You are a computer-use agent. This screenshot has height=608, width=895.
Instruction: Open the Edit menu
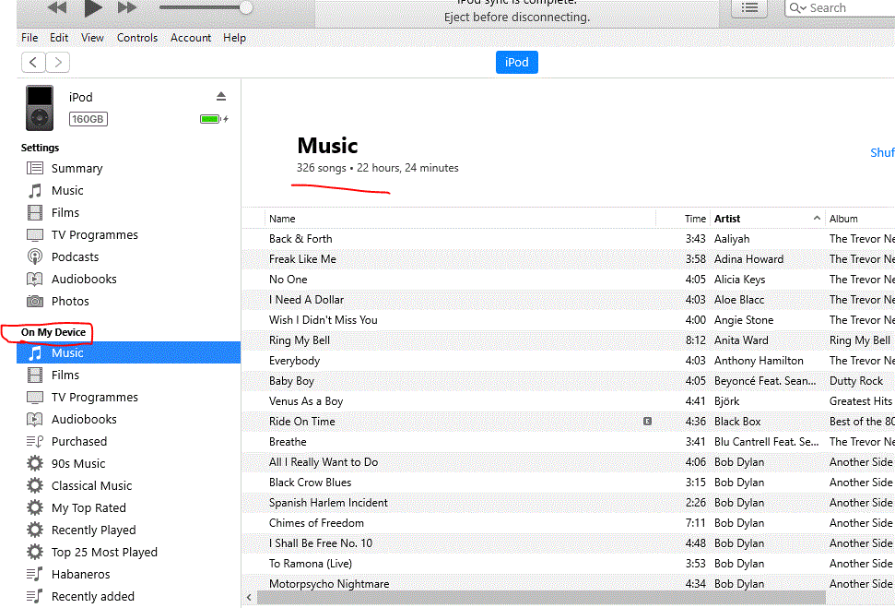click(59, 38)
